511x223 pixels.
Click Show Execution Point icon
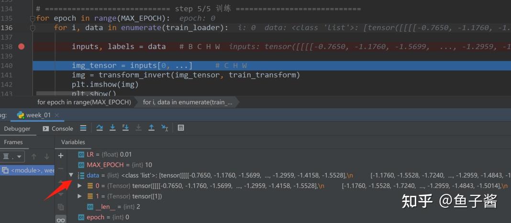[x=83, y=128]
